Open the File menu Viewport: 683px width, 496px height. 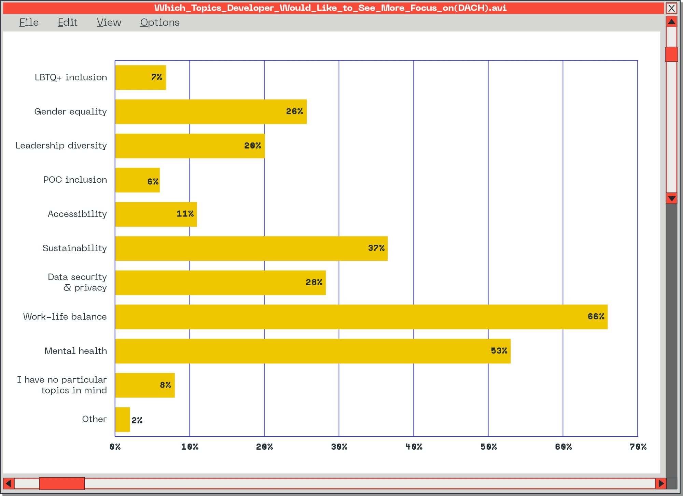coord(29,22)
